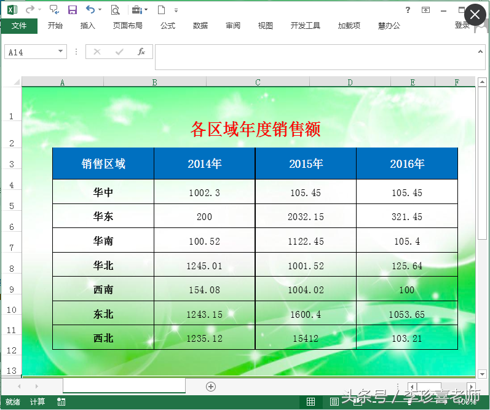The width and height of the screenshot is (490, 410).
Task: Expand the formula bar chevron
Action: tap(480, 52)
